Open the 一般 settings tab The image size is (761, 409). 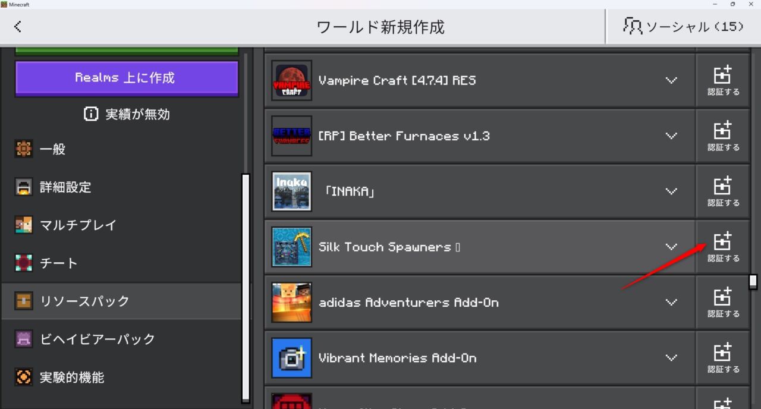click(121, 149)
